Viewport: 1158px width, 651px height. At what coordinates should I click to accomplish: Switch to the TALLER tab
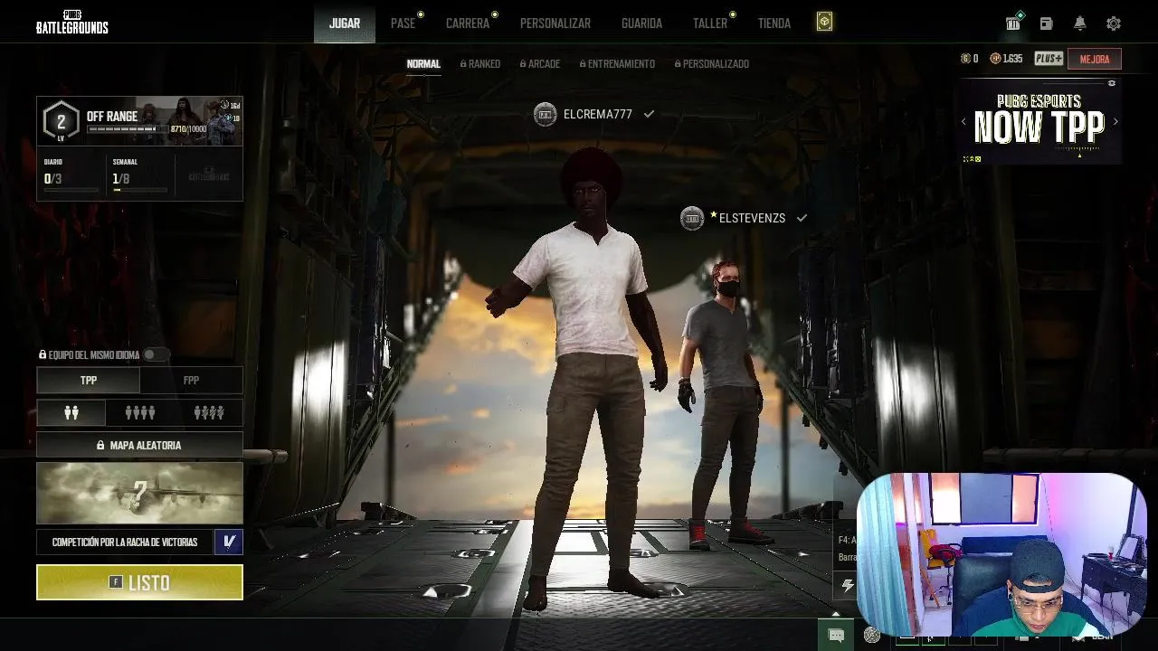pos(710,24)
